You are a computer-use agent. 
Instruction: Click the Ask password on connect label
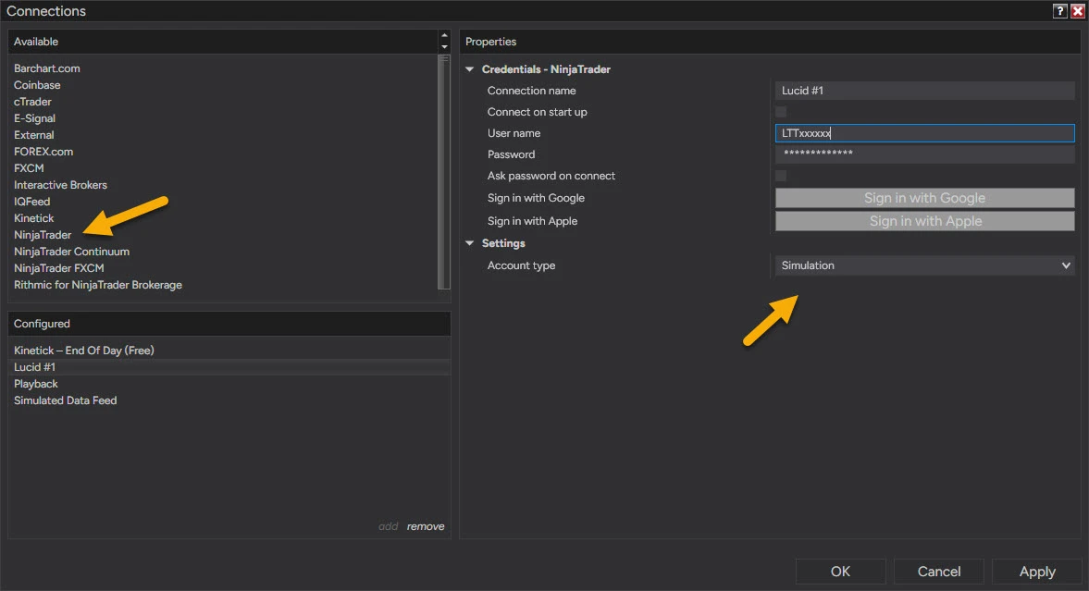tap(551, 176)
